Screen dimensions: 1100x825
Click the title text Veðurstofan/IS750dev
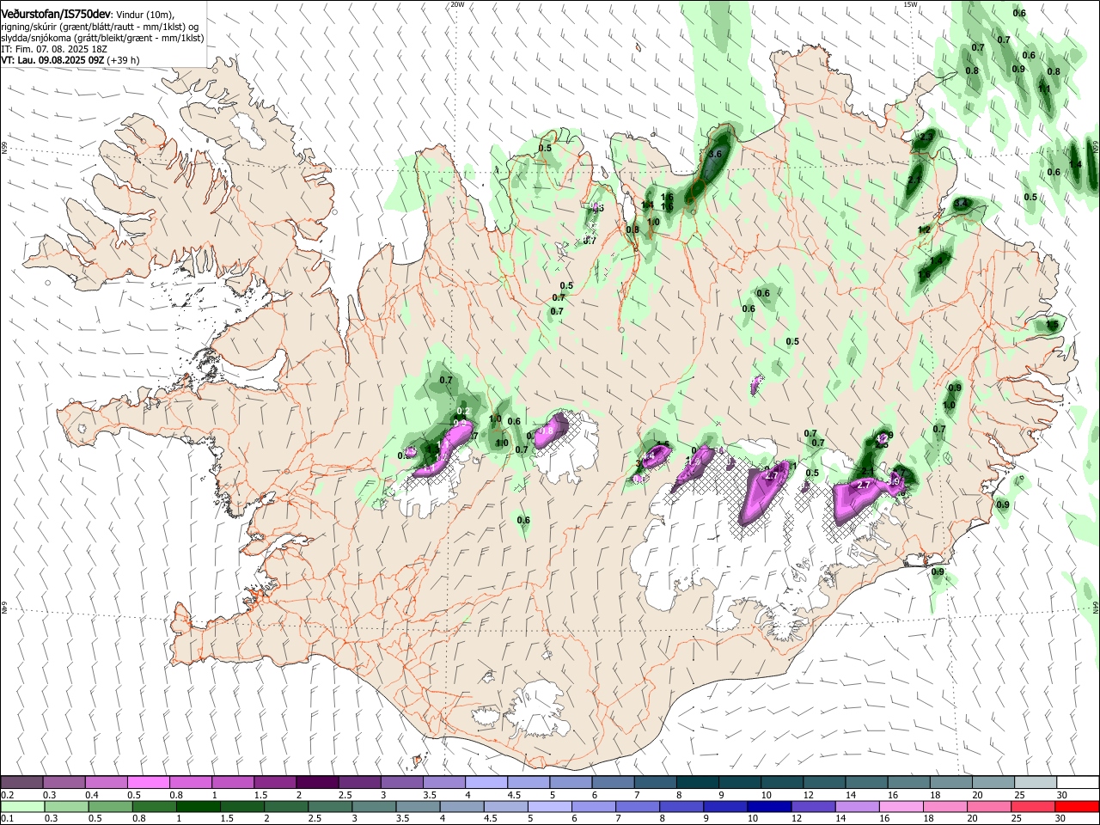click(56, 14)
